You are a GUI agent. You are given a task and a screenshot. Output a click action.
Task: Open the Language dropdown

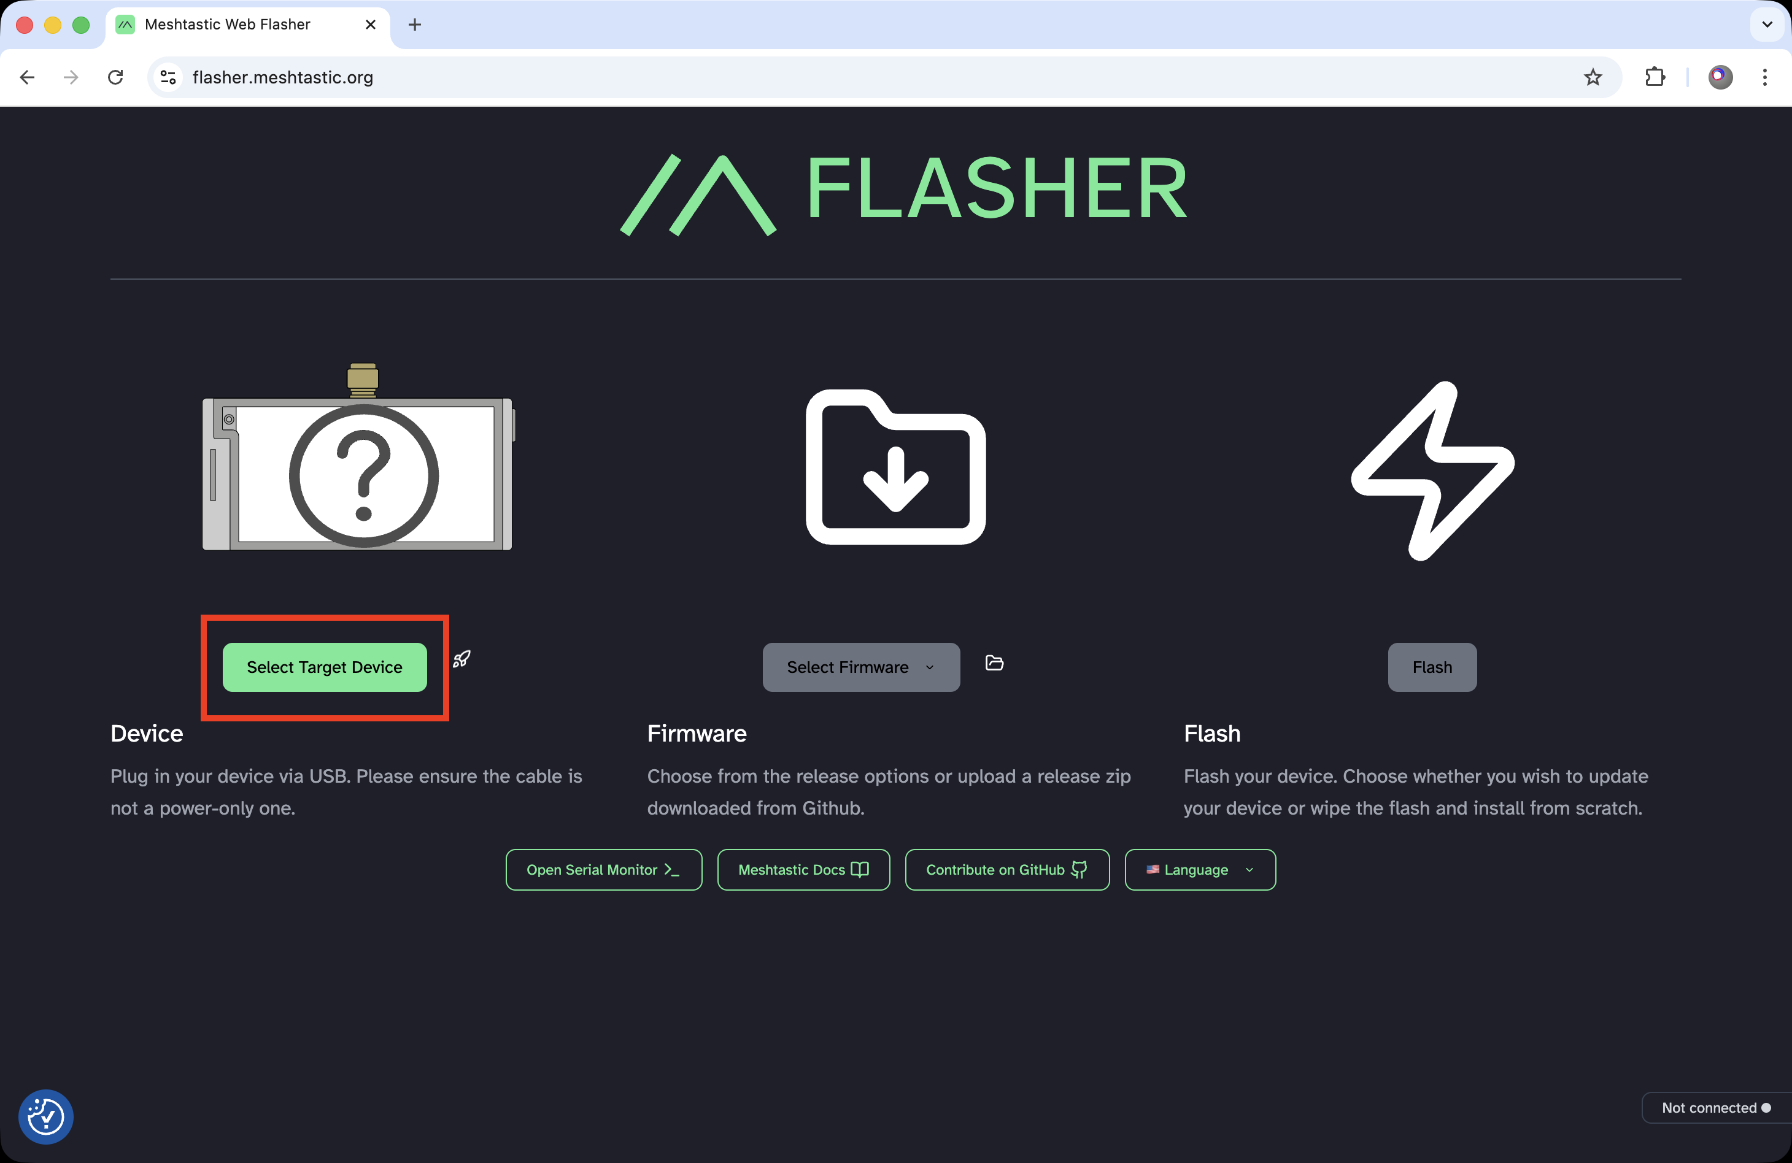click(x=1199, y=869)
